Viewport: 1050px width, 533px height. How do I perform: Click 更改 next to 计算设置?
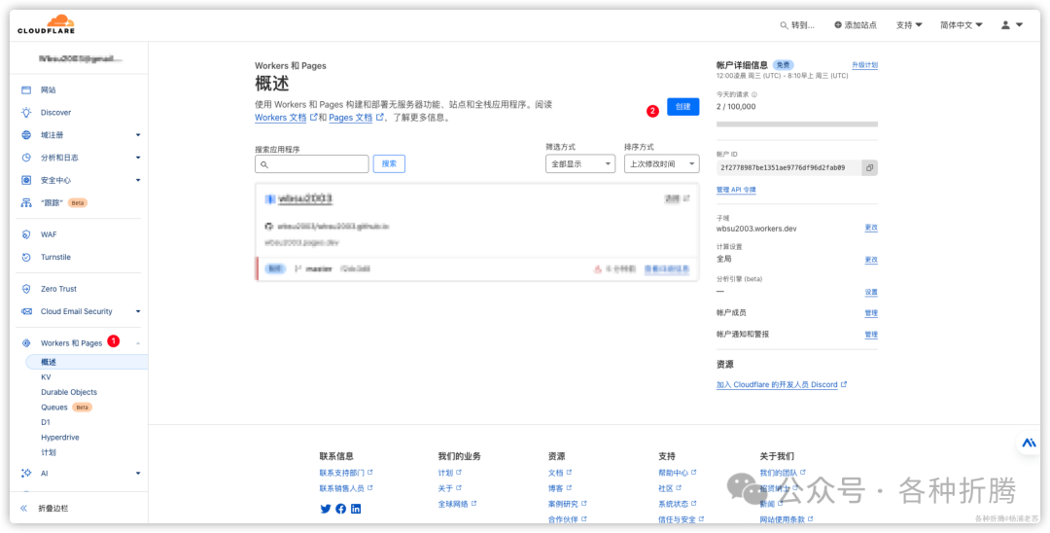click(871, 259)
